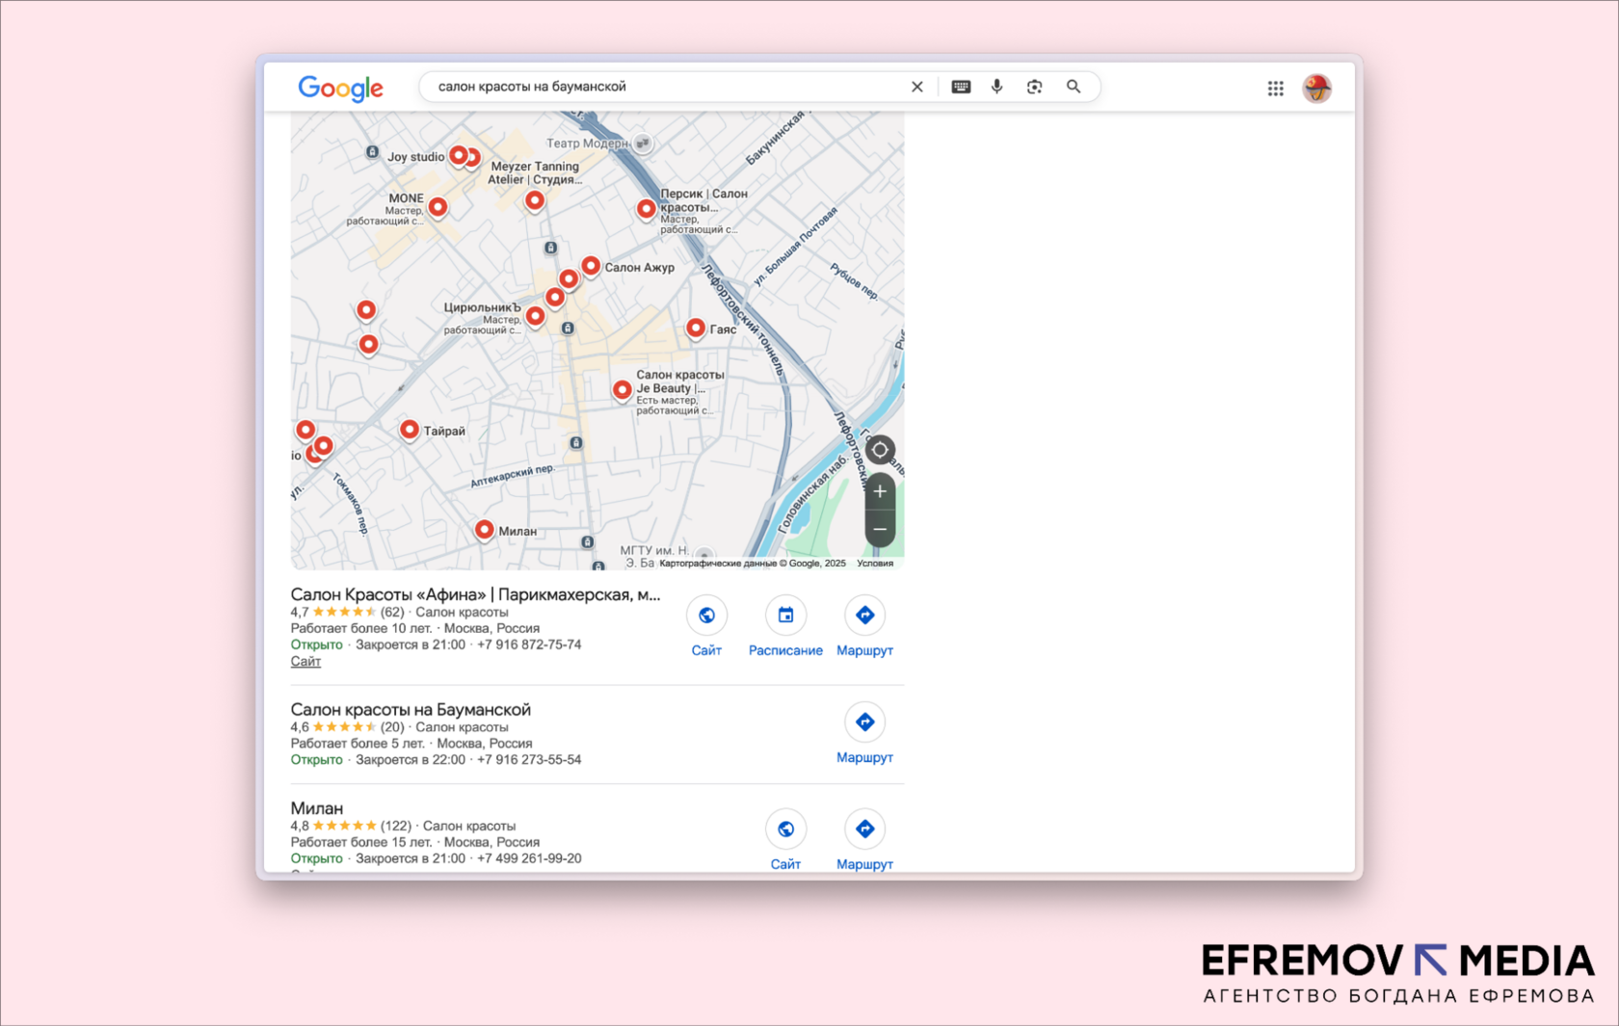1619x1026 pixels.
Task: Start voice search with the microphone
Action: point(997,87)
